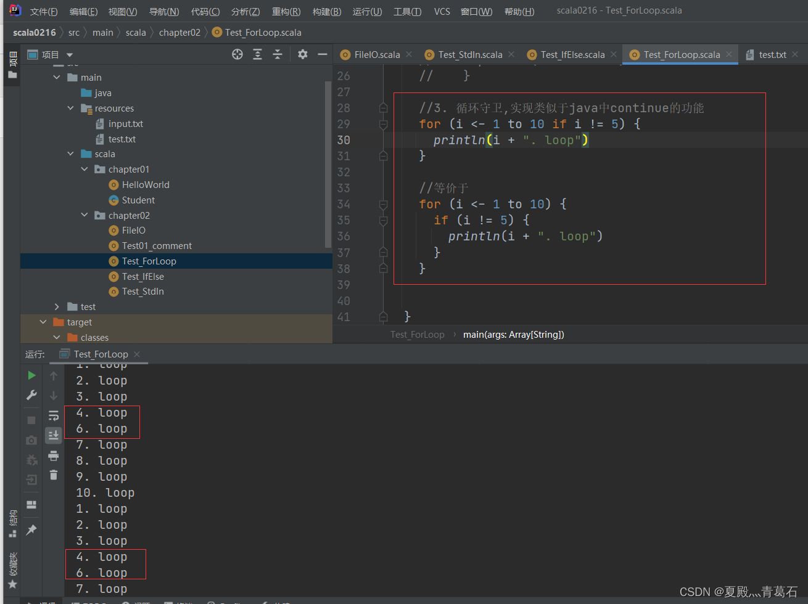Rerun Test_ForLoop with the green play icon

(31, 375)
